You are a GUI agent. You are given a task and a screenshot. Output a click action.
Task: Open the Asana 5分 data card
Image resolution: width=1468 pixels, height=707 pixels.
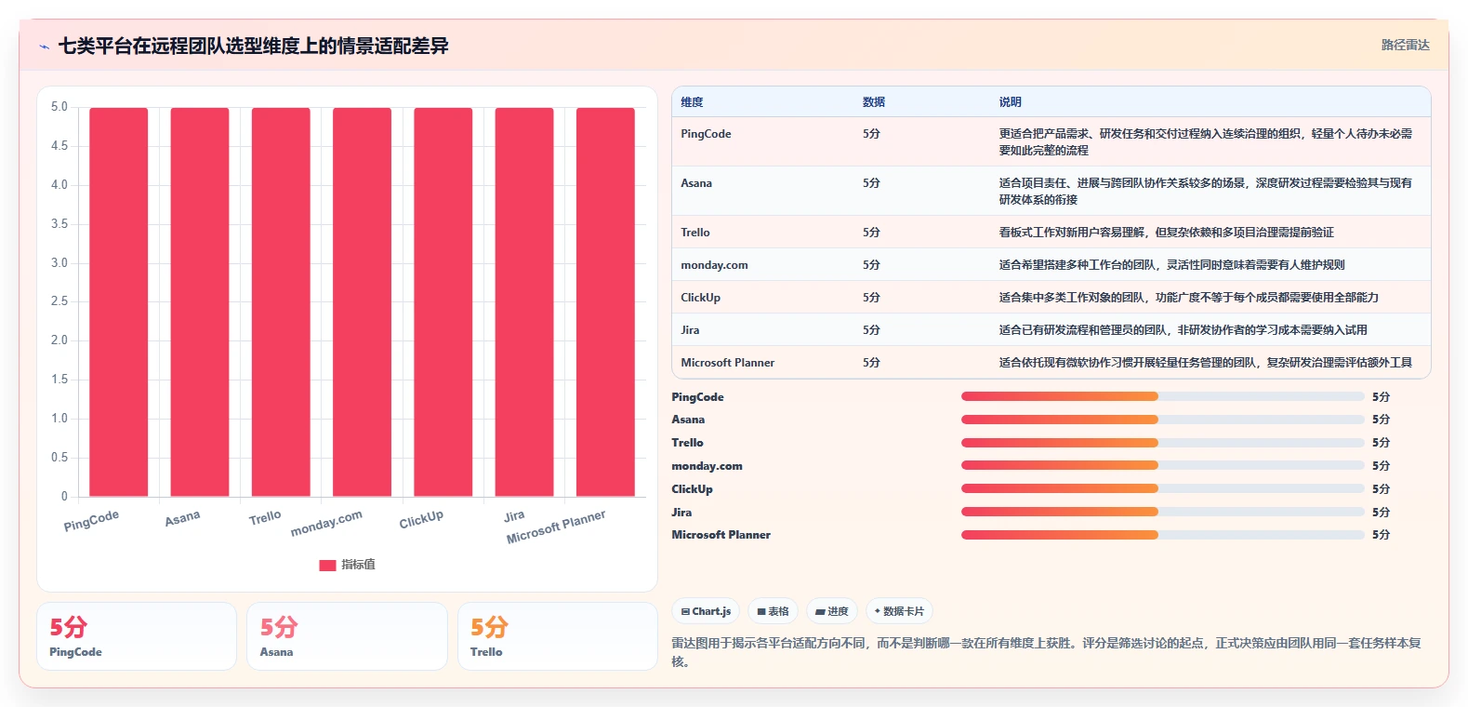tap(347, 636)
